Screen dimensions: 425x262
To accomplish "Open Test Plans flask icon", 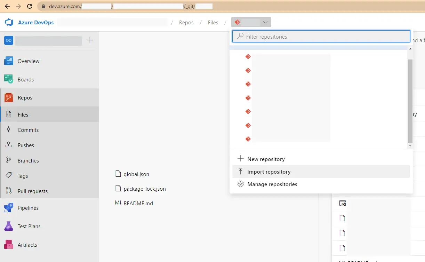I will click(9, 226).
